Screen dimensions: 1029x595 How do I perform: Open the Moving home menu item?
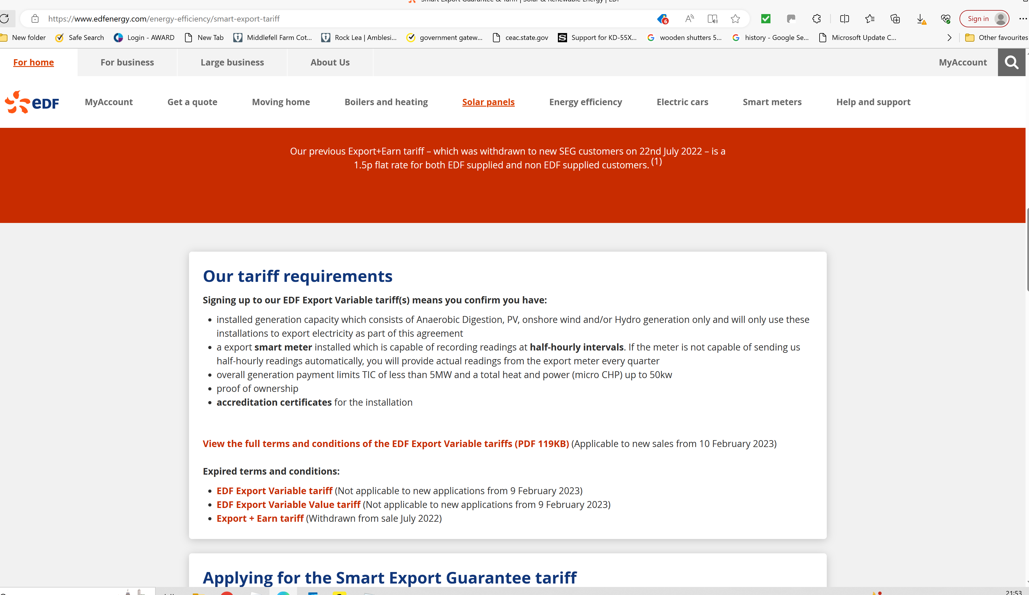(x=281, y=102)
